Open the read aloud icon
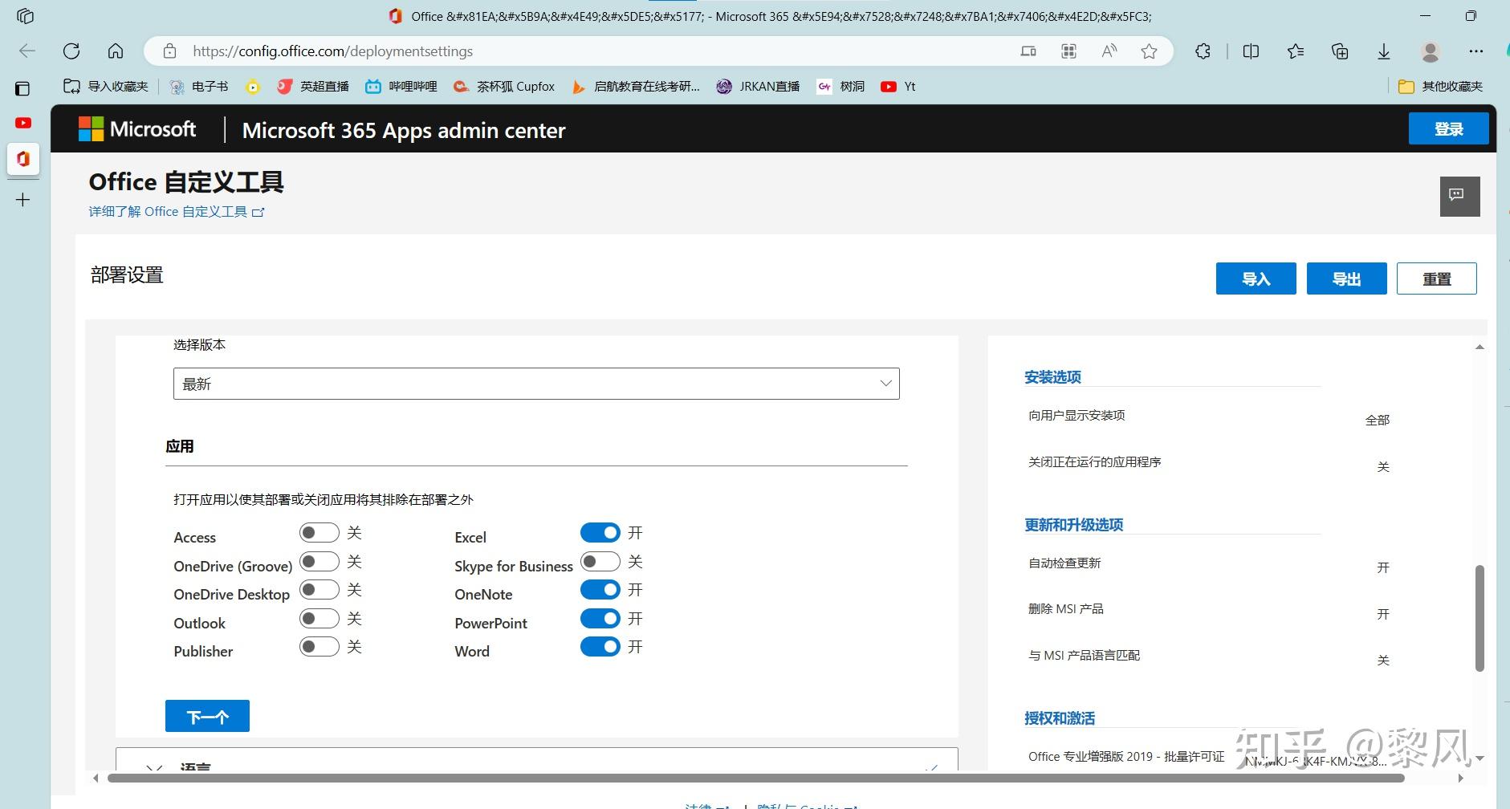This screenshot has width=1510, height=809. (x=1109, y=51)
